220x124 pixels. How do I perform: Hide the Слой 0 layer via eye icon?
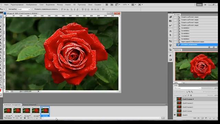point(175,115)
